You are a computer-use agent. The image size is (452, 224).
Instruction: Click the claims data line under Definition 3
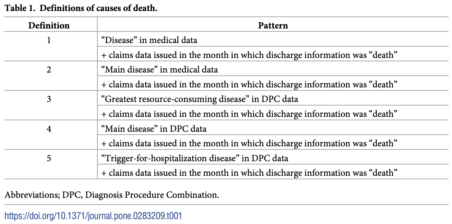click(x=249, y=114)
